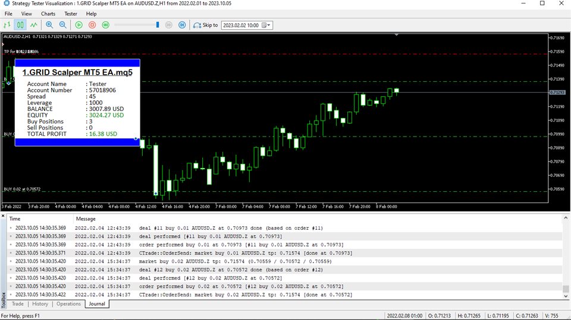The height and width of the screenshot is (320, 571).
Task: Click the chart header 'AUDUSD.Z,H1' text
Action: tap(17, 36)
